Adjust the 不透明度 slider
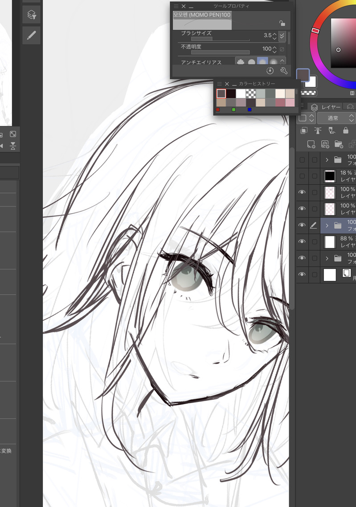The image size is (356, 507). click(221, 53)
